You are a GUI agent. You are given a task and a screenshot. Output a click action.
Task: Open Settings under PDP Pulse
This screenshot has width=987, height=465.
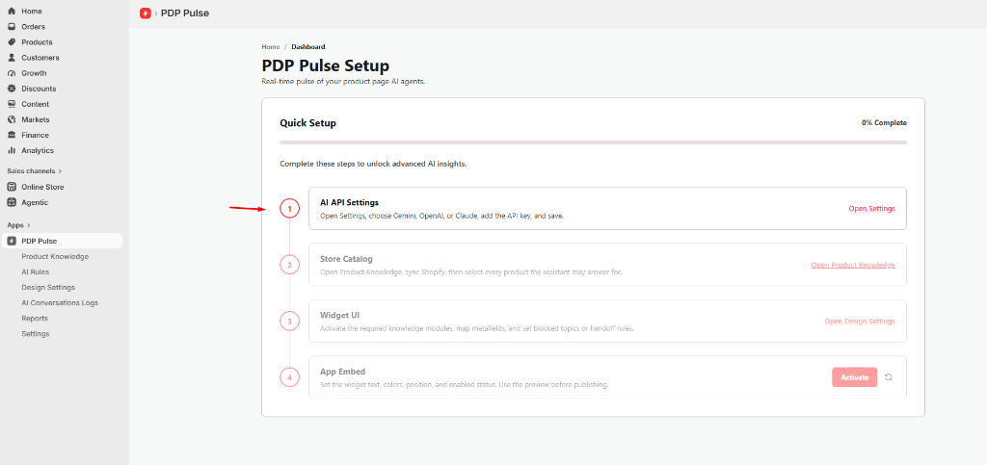pos(36,334)
